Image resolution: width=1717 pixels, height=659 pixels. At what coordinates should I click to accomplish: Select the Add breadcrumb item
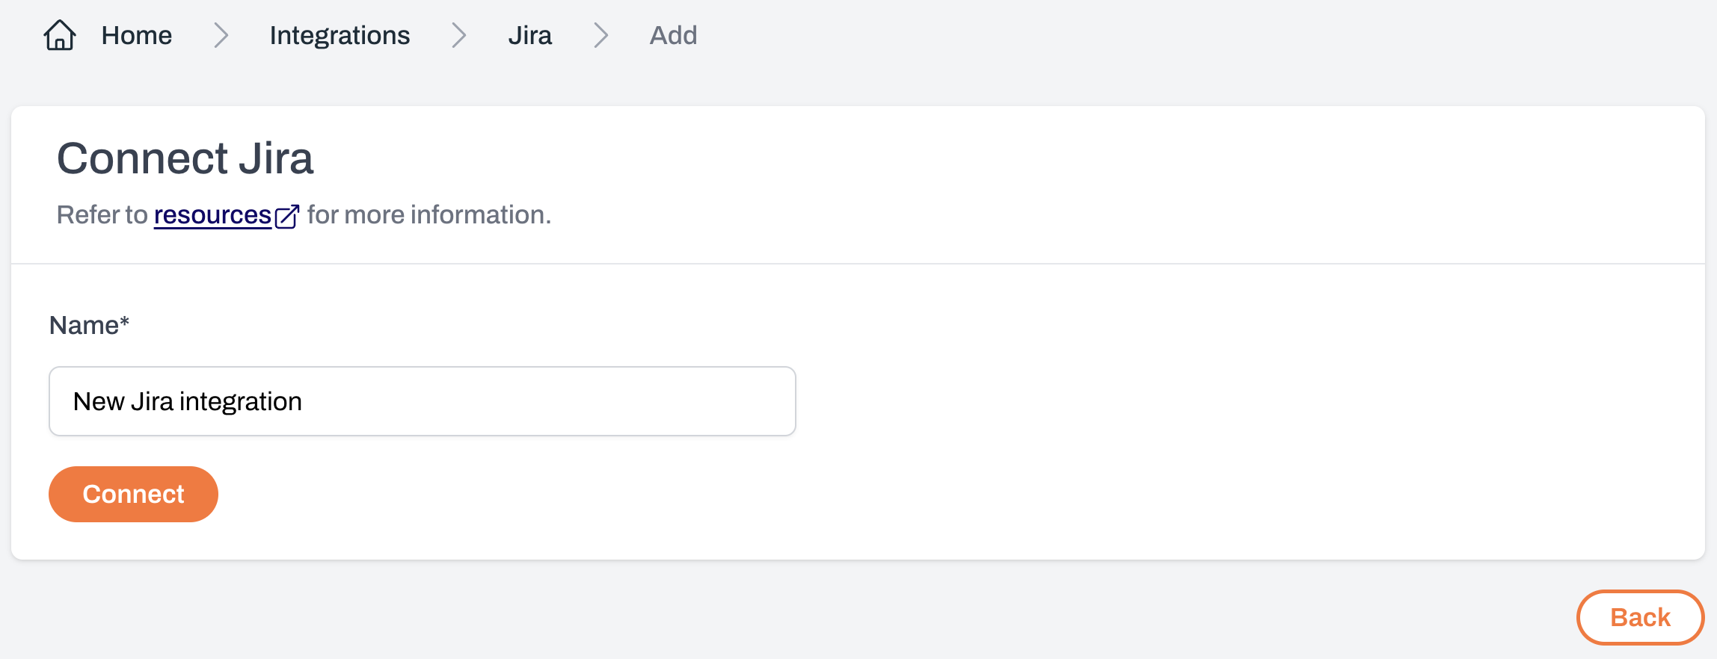pyautogui.click(x=673, y=35)
